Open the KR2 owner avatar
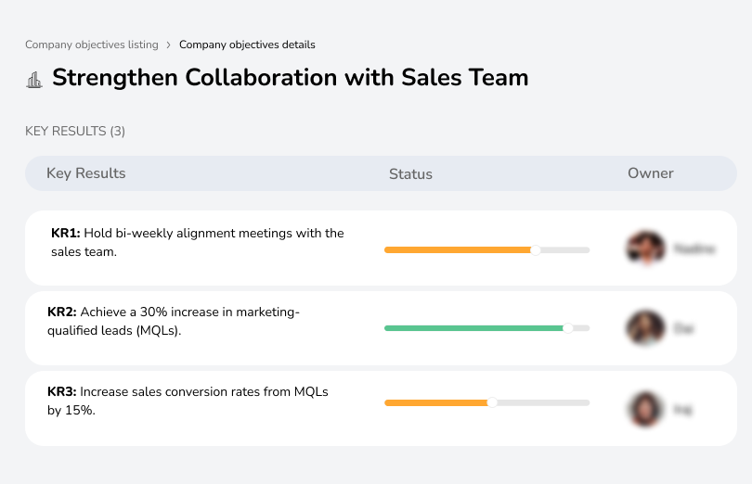 point(645,328)
